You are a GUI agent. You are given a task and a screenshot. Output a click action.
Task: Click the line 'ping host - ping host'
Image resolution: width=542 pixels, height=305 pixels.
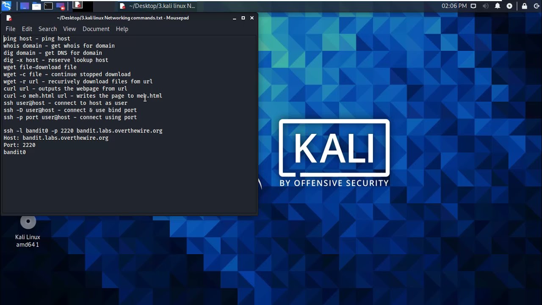coord(37,39)
